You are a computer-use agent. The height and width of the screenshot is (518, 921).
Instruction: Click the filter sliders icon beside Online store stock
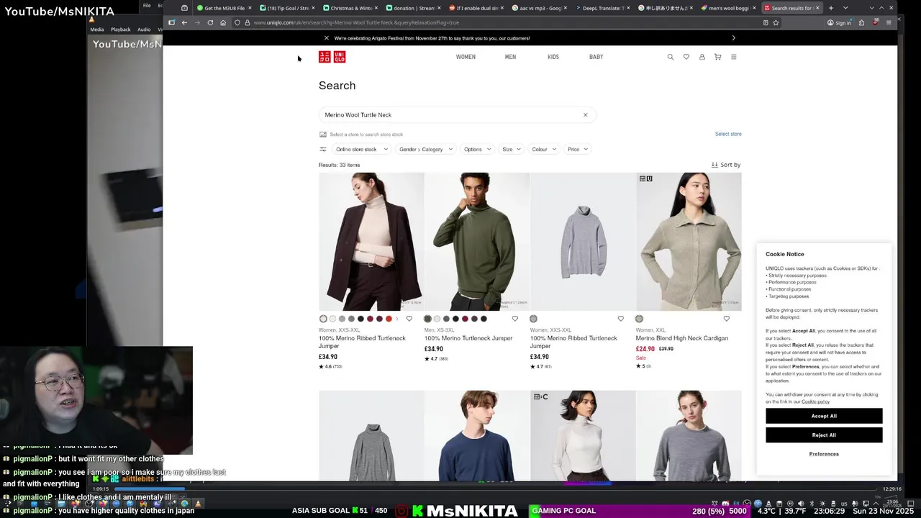(322, 149)
